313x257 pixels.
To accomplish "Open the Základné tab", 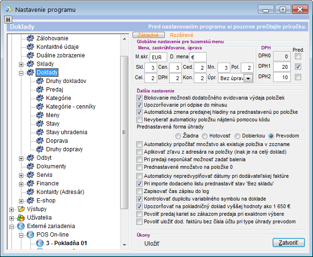I will click(148, 35).
